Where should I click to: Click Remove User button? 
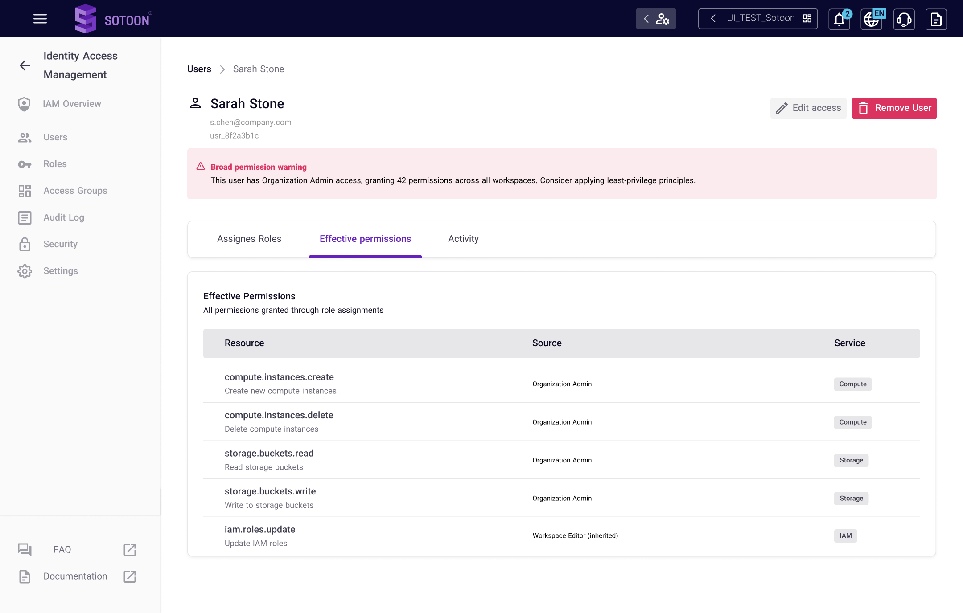(x=894, y=108)
